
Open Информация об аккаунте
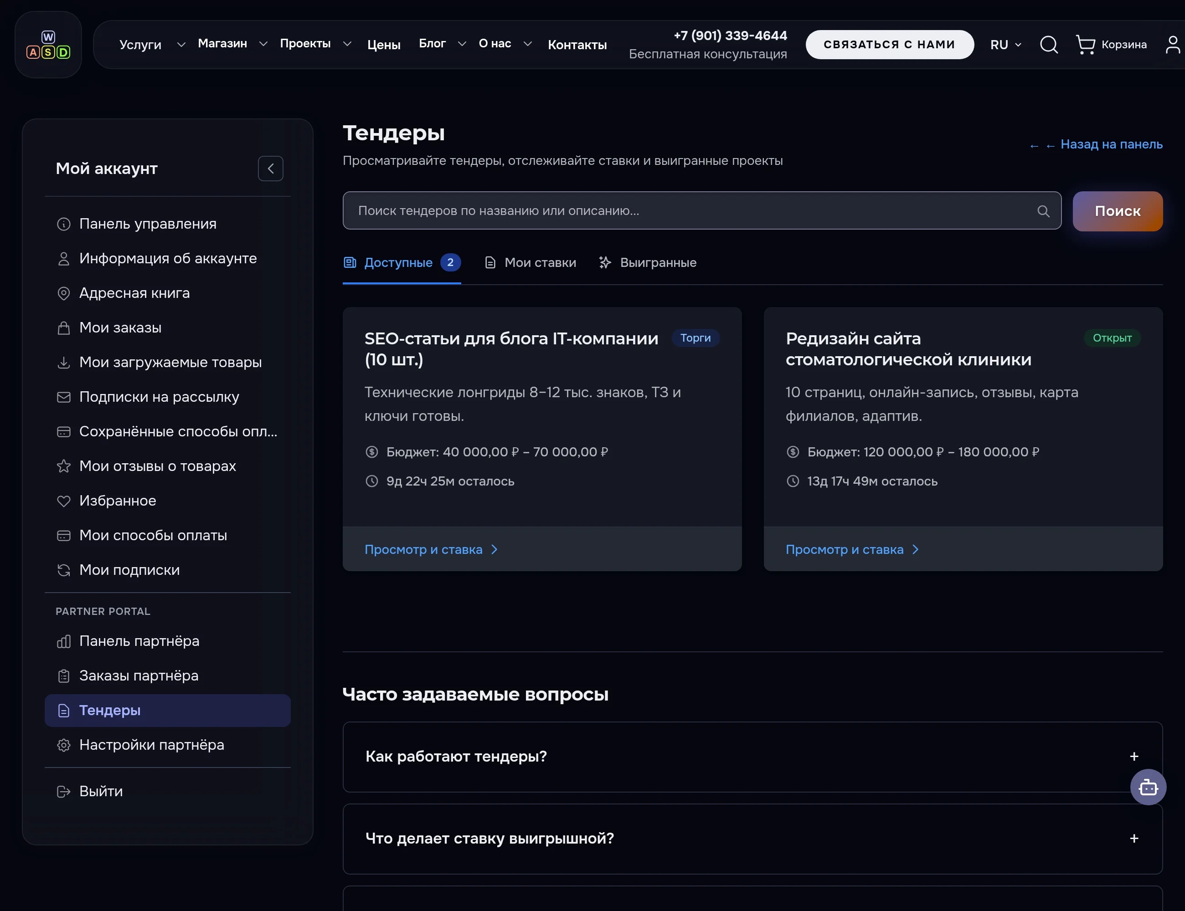(x=168, y=259)
